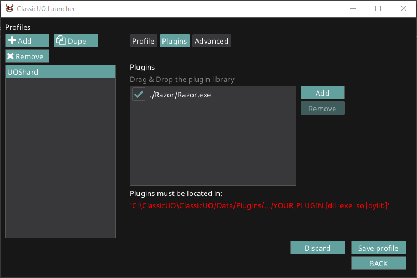417x278 pixels.
Task: Select the UOShard profile entry
Action: click(60, 71)
